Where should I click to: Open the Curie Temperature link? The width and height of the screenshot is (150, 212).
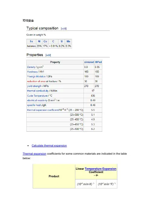37,96
